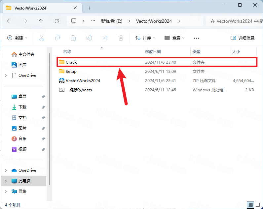Open the 查看 (View) menu
The image size is (263, 209).
(x=174, y=38)
